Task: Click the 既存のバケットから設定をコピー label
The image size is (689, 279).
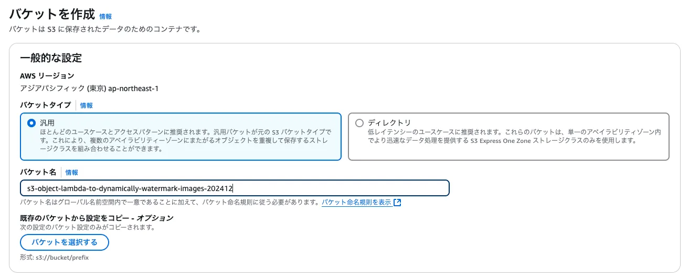Action: 97,218
